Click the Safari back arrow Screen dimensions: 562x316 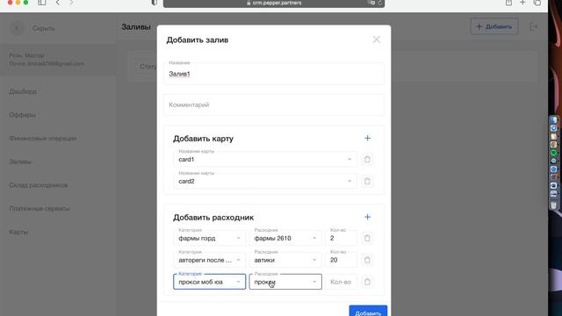click(x=58, y=3)
